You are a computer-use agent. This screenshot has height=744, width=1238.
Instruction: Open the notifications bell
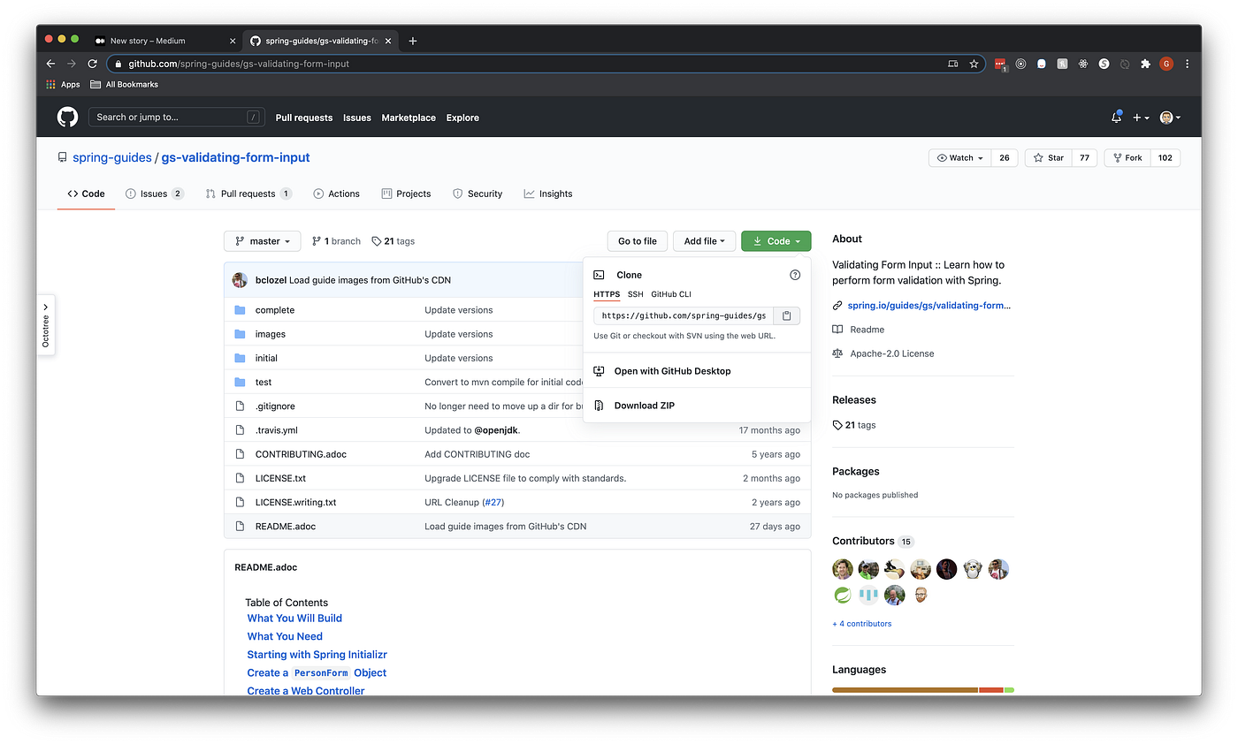[1116, 118]
